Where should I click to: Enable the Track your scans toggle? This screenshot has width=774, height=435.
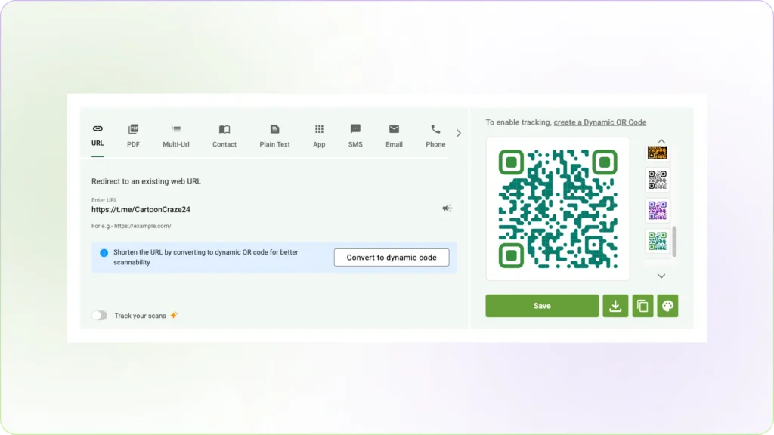coord(99,316)
